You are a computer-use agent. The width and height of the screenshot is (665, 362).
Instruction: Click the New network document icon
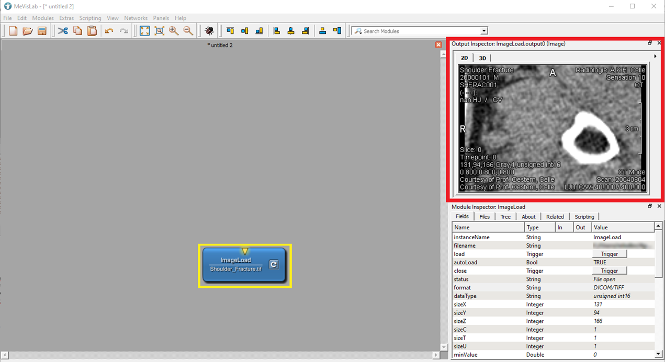[x=13, y=31]
